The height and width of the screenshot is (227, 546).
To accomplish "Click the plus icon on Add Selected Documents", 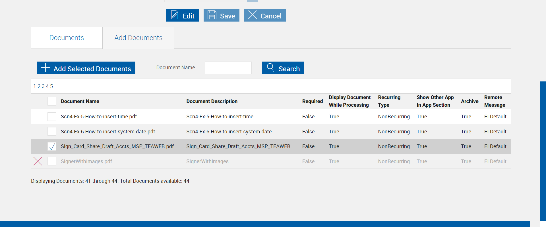I will 45,68.
